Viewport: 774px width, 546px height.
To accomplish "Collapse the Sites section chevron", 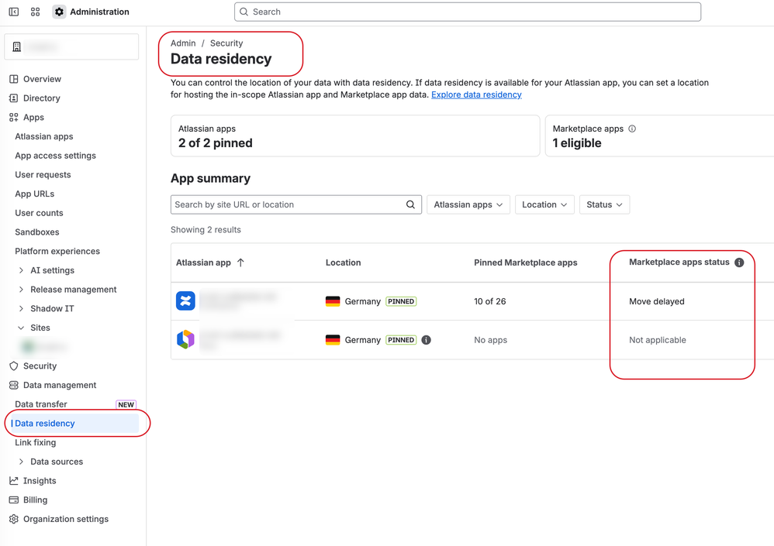I will (x=21, y=328).
